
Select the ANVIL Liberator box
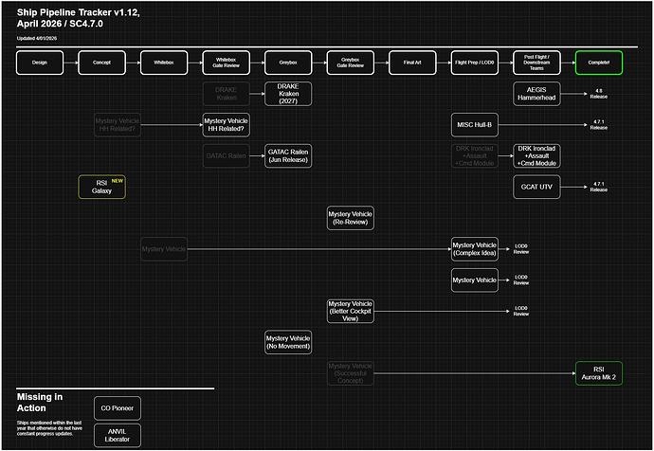point(118,436)
